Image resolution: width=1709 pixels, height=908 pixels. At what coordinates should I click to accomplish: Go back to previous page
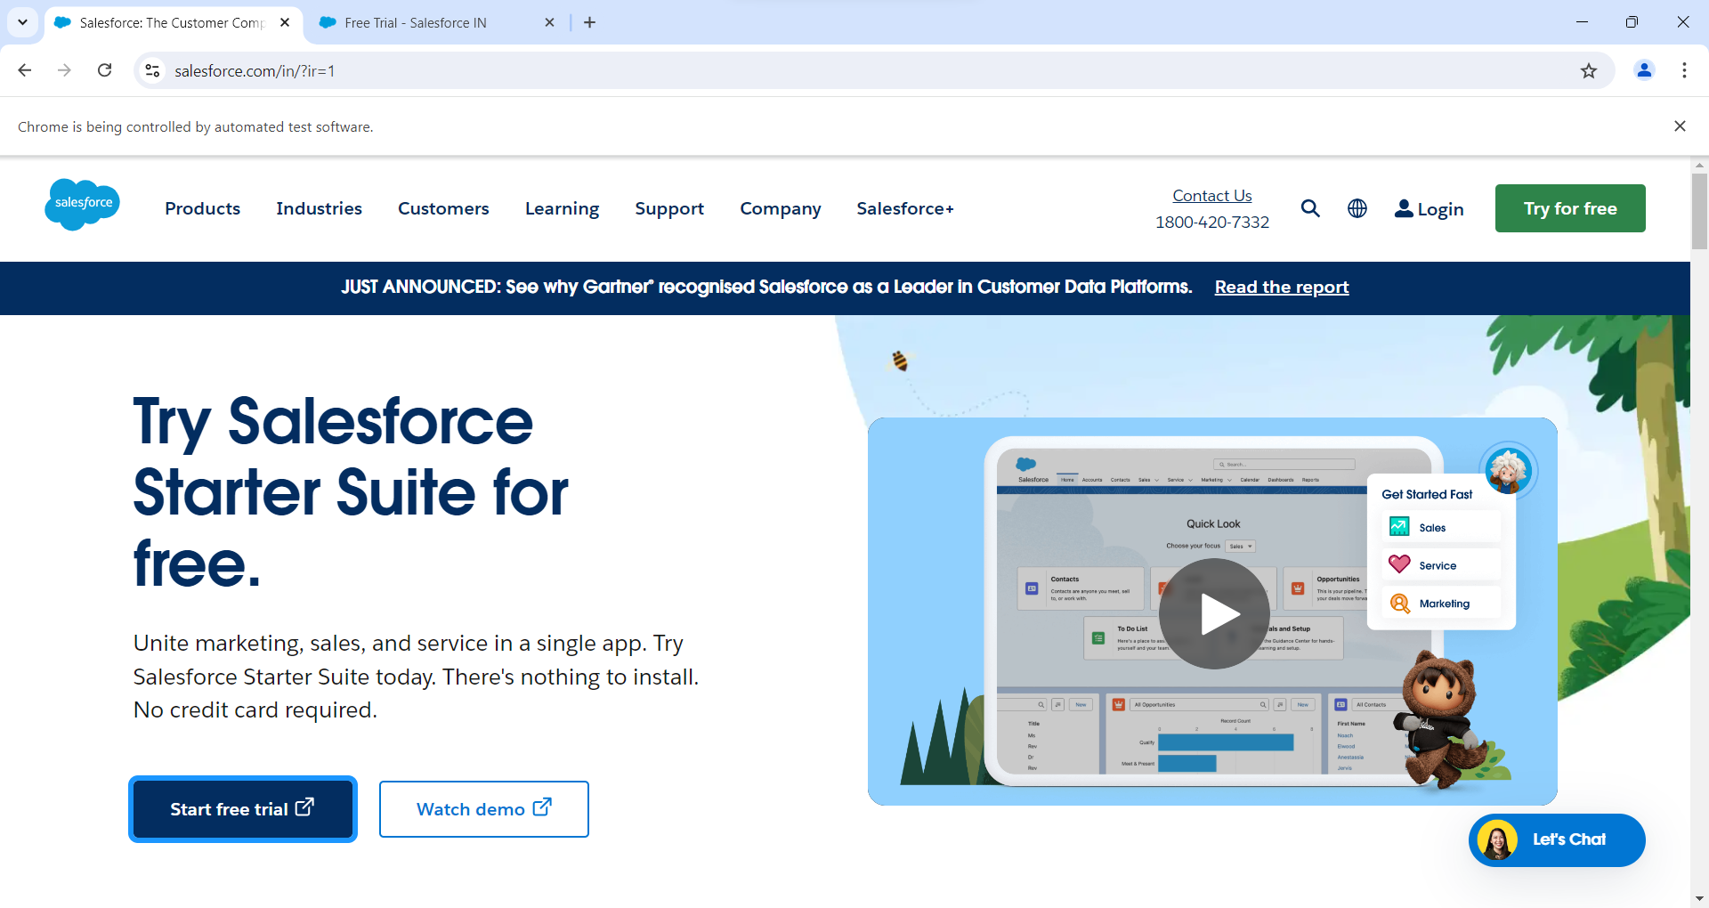(25, 70)
